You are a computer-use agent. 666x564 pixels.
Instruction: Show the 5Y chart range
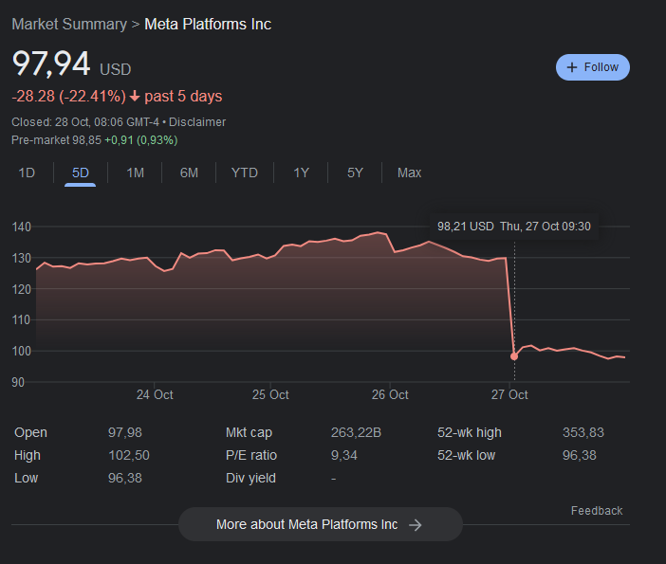355,173
